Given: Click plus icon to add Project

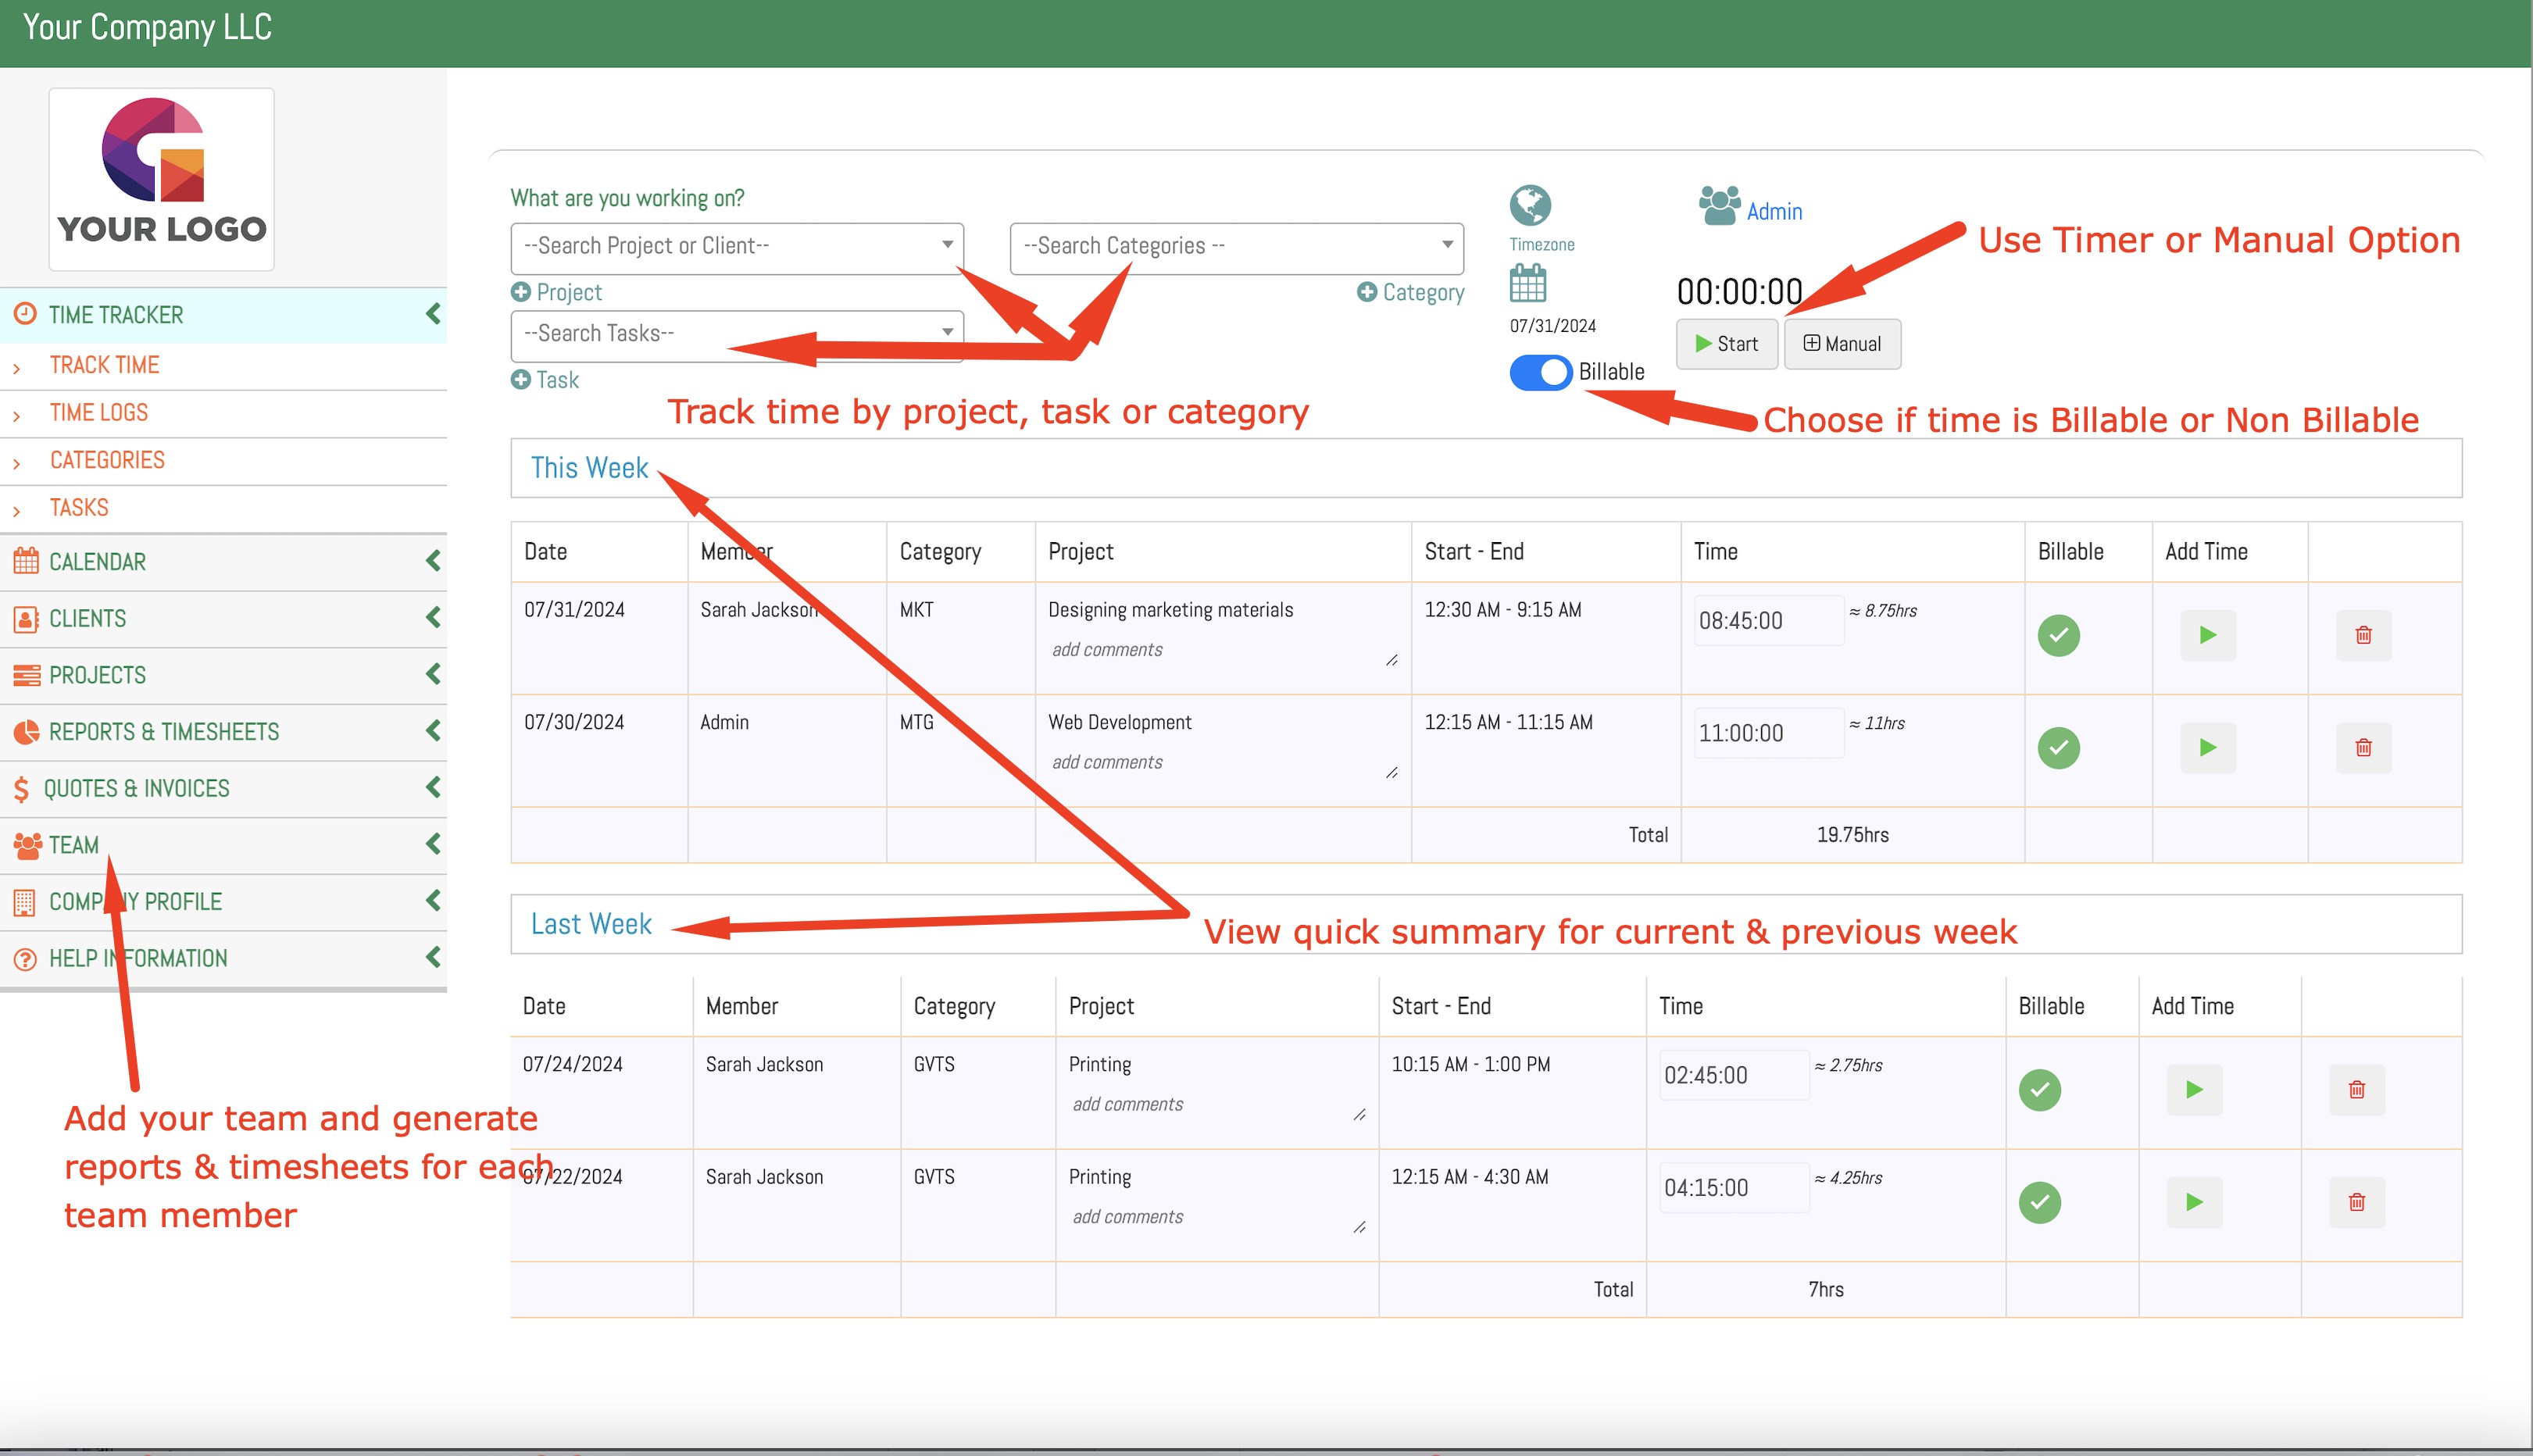Looking at the screenshot, I should [x=521, y=292].
